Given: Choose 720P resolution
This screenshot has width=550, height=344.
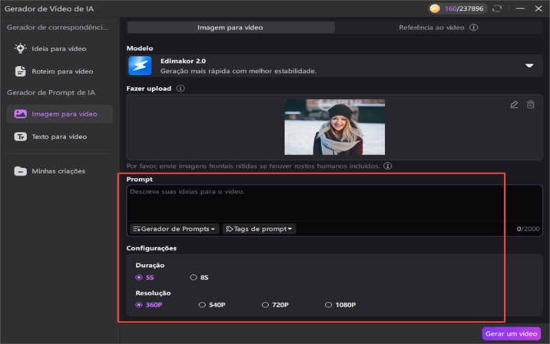Looking at the screenshot, I should [x=265, y=305].
